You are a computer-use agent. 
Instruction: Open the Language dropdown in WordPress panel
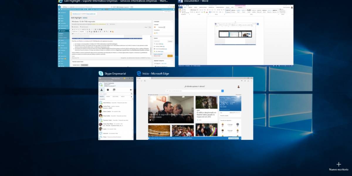click(x=162, y=27)
